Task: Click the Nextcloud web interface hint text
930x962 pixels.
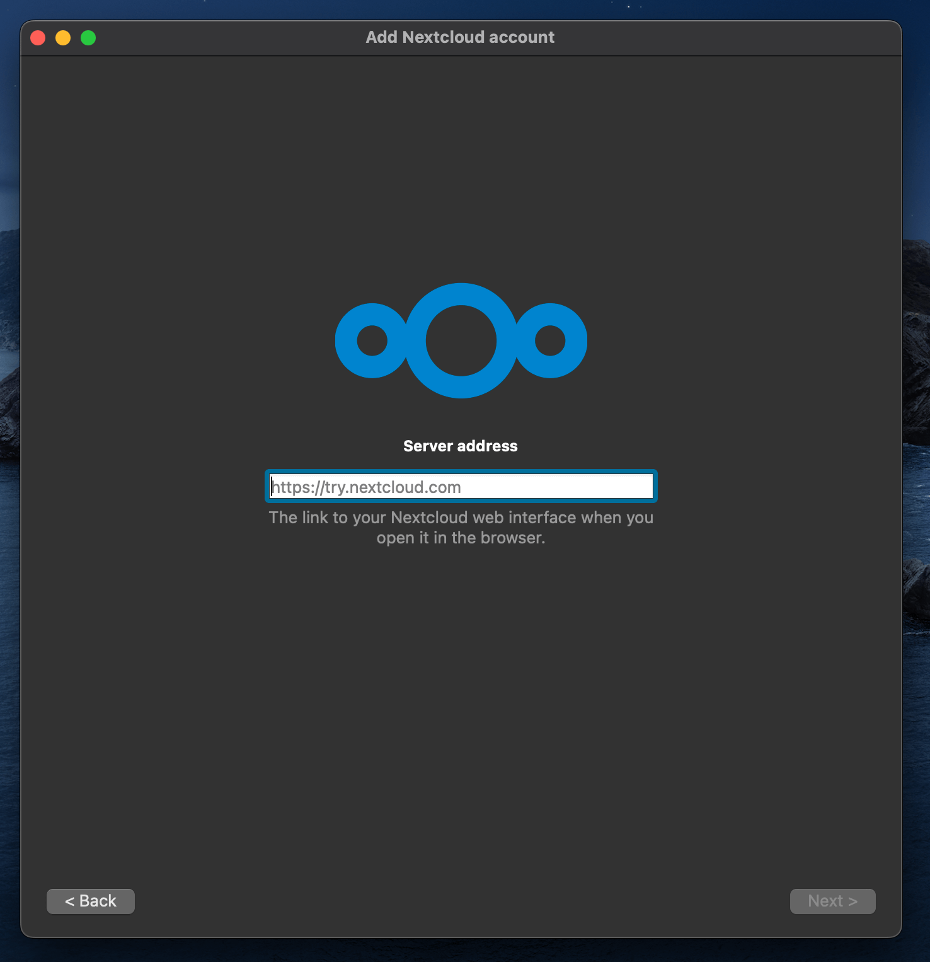Action: [461, 528]
